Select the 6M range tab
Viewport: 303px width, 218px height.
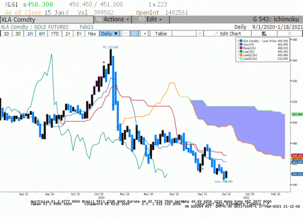coord(41,34)
